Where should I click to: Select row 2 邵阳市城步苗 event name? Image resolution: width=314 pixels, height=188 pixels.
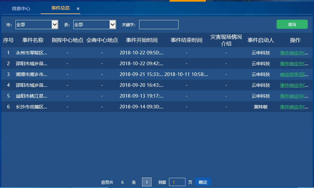tap(32, 64)
